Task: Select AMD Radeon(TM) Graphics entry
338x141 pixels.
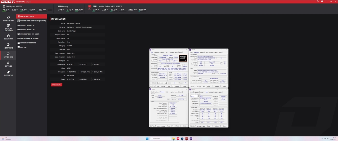Action: 31,38
